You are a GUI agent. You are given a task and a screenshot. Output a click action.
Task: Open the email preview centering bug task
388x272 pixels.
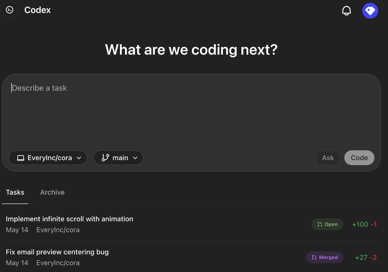point(57,252)
